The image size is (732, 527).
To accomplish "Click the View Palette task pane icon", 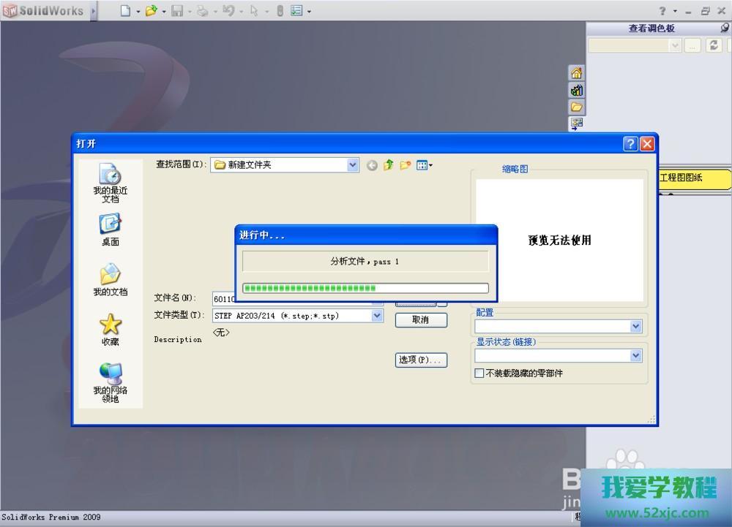I will tap(577, 124).
